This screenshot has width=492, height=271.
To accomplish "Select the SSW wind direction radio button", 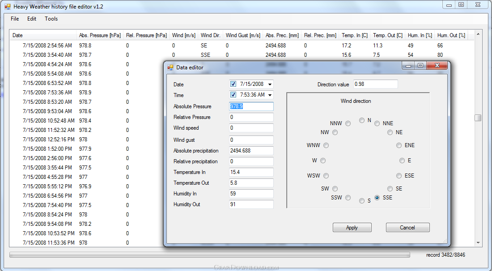I will (x=348, y=198).
